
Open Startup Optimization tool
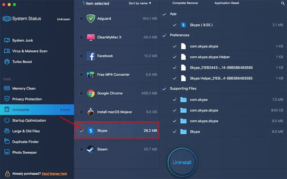coord(29,120)
